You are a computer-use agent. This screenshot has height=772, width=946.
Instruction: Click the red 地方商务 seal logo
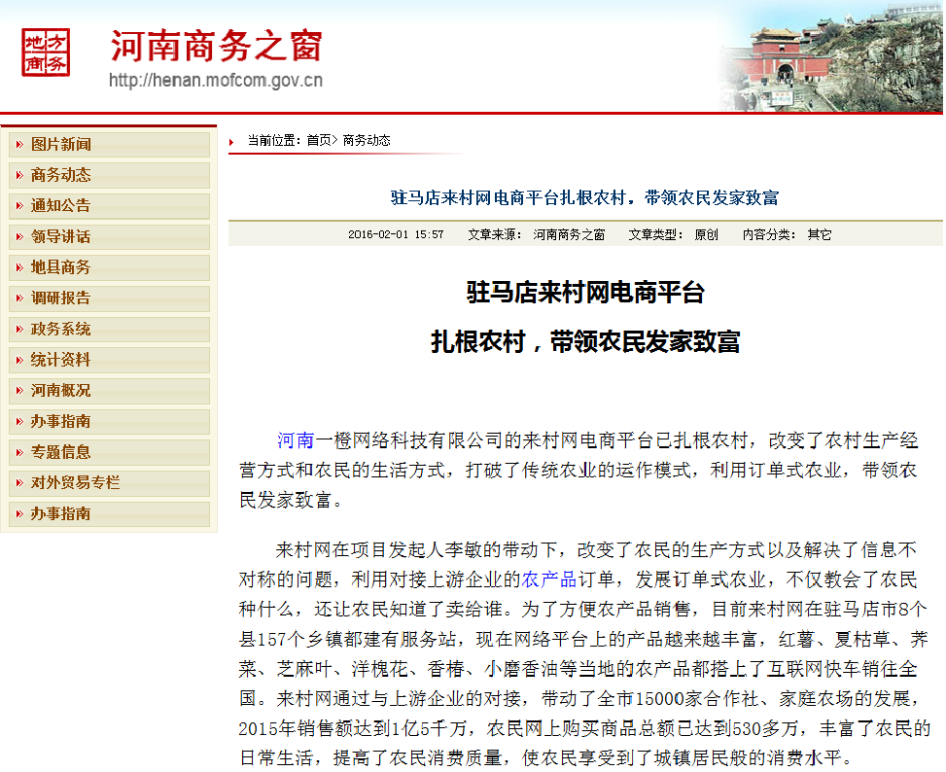point(46,53)
